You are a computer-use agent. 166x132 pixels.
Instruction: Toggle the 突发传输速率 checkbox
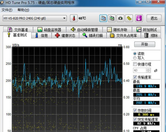coord(135,119)
